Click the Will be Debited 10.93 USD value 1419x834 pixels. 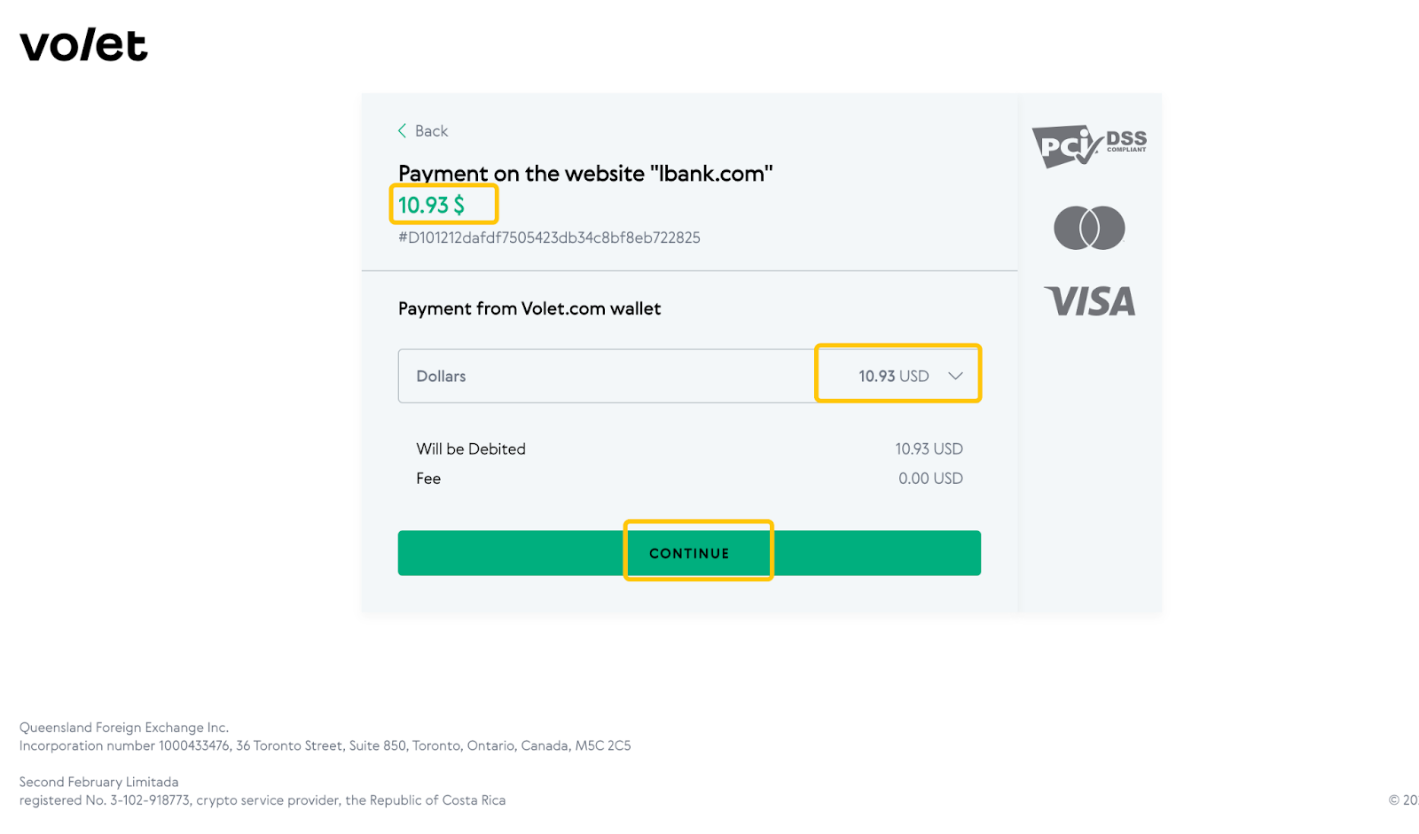point(929,449)
